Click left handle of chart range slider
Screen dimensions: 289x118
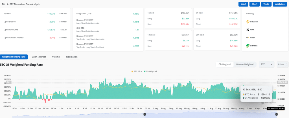145,114
